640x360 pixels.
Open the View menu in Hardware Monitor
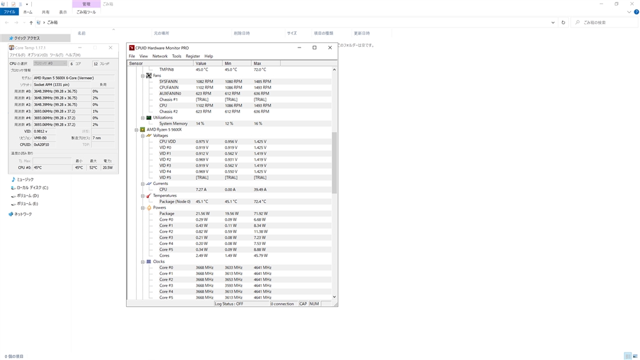pos(144,56)
